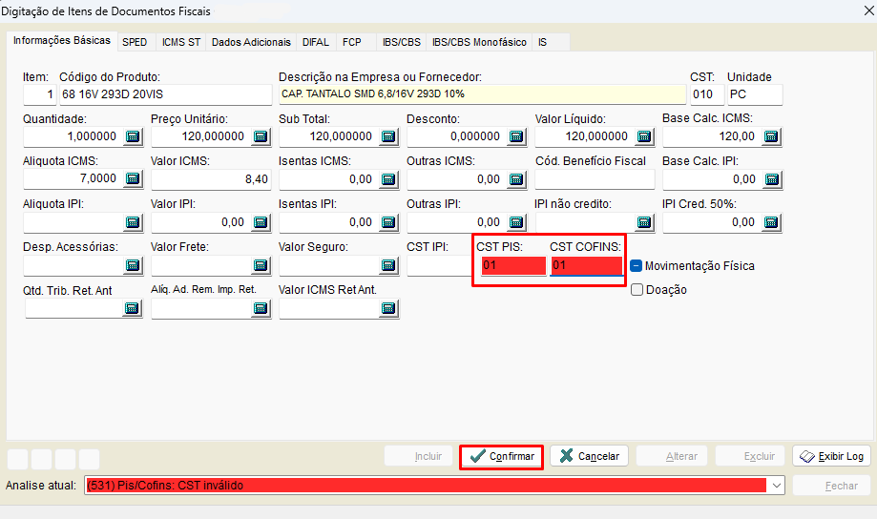Image resolution: width=877 pixels, height=519 pixels.
Task: Open the Dados Adicionais tab
Action: [x=251, y=42]
